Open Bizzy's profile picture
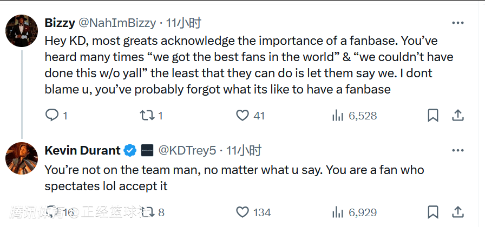485x227 pixels. [x=21, y=30]
